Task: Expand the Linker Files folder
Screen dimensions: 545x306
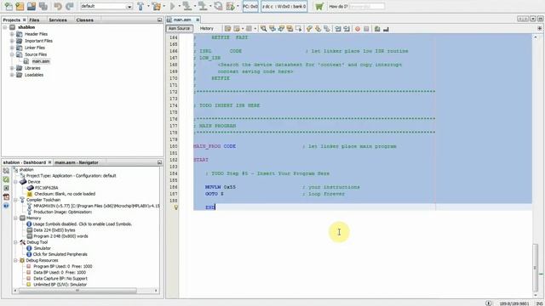Action: coord(12,48)
